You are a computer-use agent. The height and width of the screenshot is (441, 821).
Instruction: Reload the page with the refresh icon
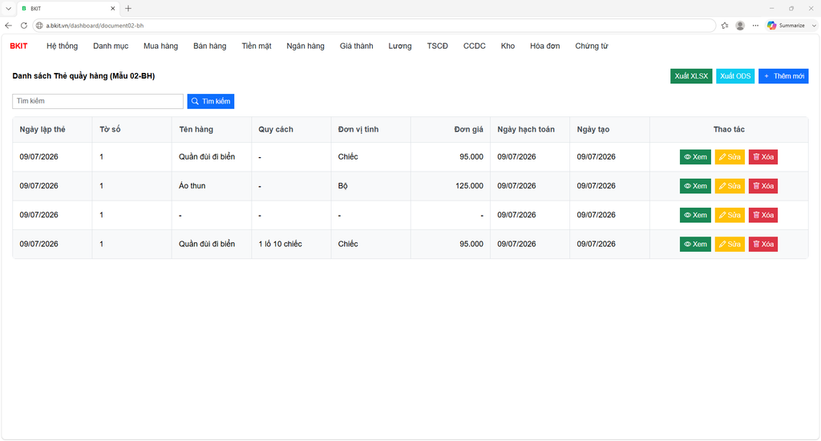pos(23,25)
